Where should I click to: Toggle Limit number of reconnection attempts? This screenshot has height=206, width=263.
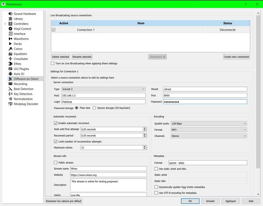pyautogui.click(x=56, y=142)
